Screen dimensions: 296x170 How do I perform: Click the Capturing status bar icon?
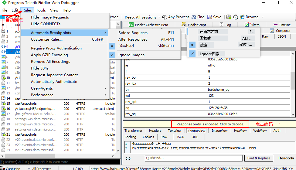click(2, 168)
